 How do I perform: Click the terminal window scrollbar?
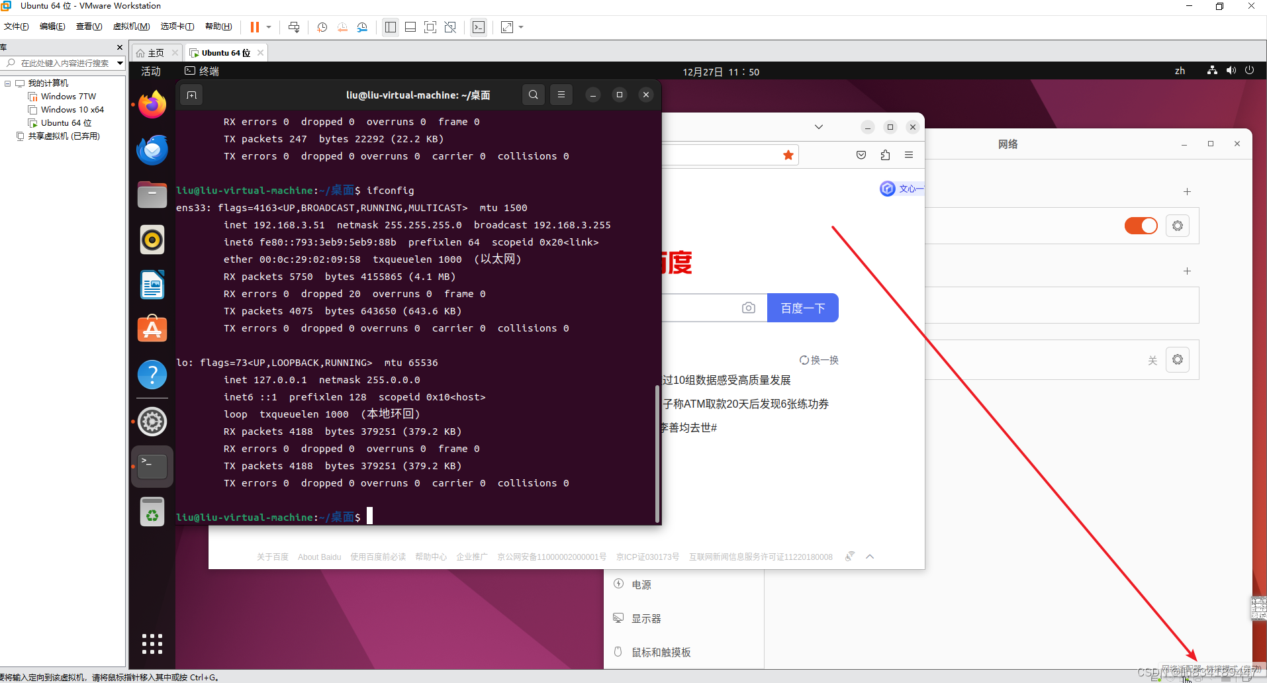[x=657, y=453]
